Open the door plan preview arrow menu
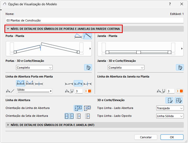Screen dimensions: 188x143 [90, 49]
